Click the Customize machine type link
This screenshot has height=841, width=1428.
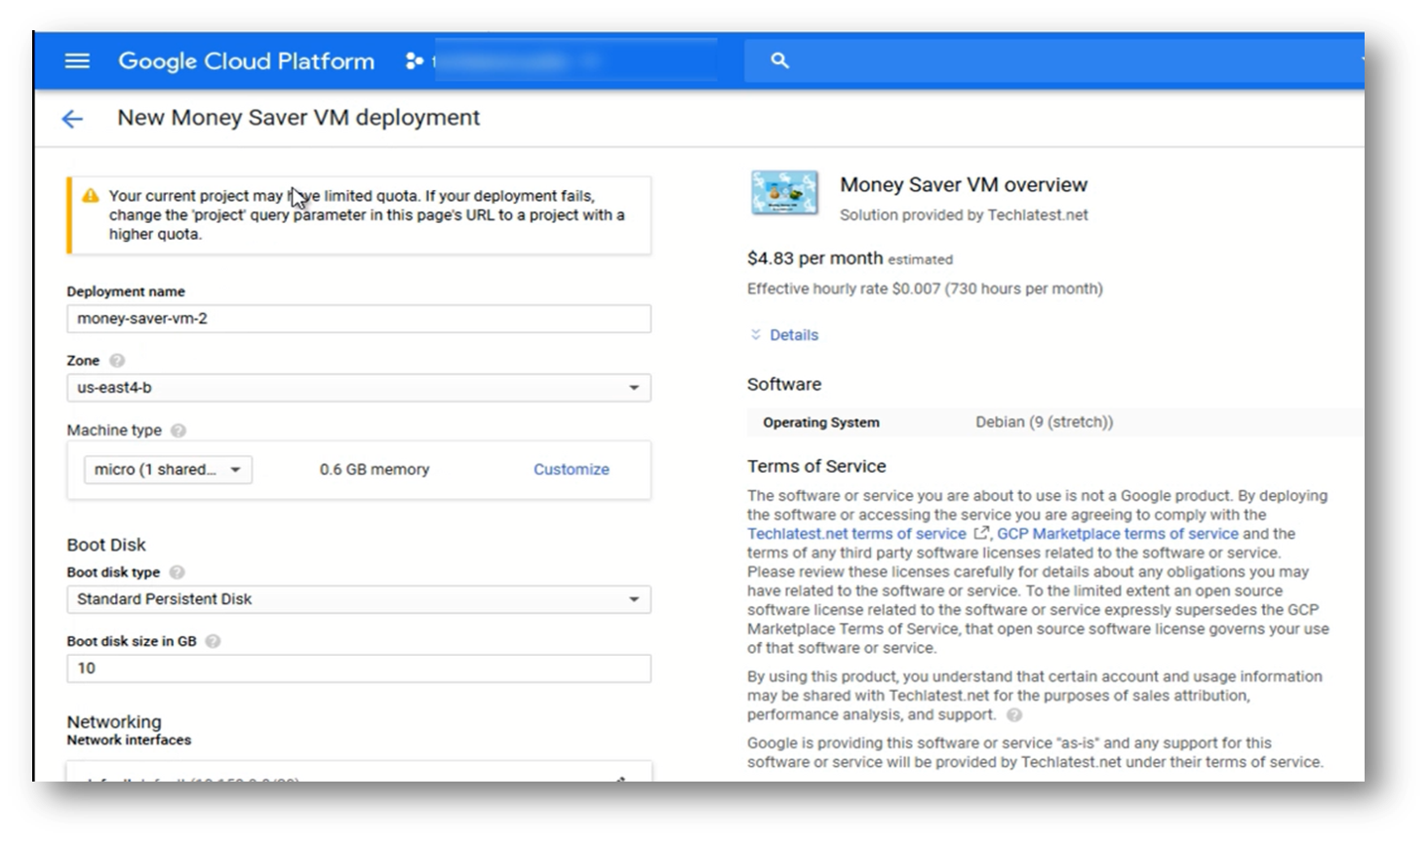(571, 470)
